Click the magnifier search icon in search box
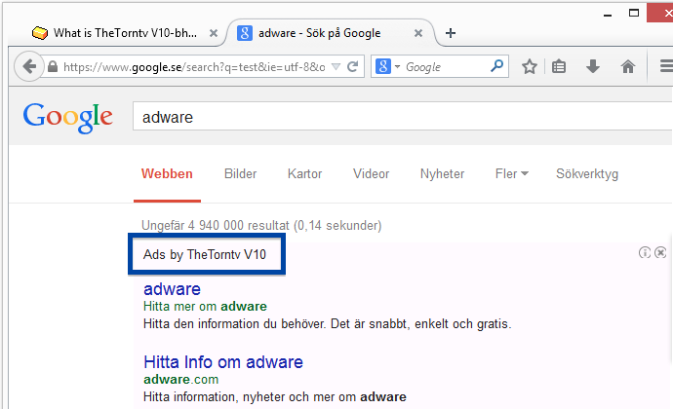The height and width of the screenshot is (409, 673). point(496,66)
